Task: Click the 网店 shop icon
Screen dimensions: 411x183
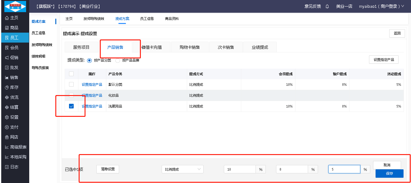Action: (x=7, y=137)
